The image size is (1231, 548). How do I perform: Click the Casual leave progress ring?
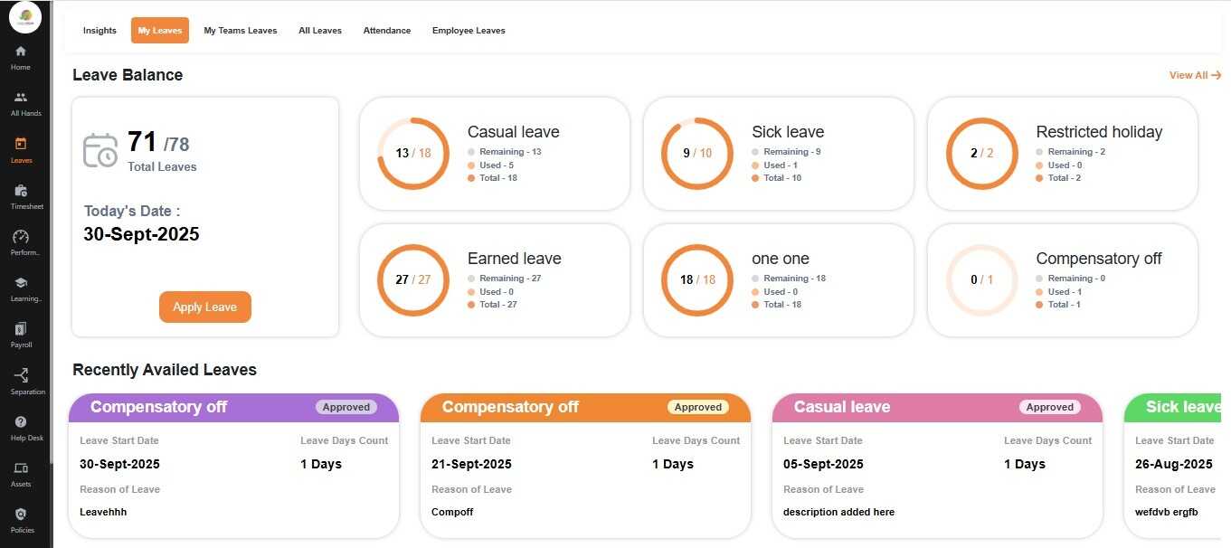tap(412, 153)
